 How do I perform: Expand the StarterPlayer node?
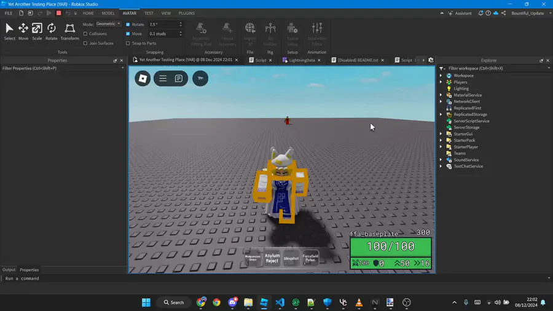pyautogui.click(x=441, y=147)
